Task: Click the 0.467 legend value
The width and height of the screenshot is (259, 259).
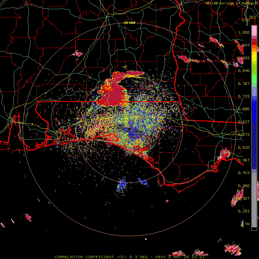Action: point(244,160)
